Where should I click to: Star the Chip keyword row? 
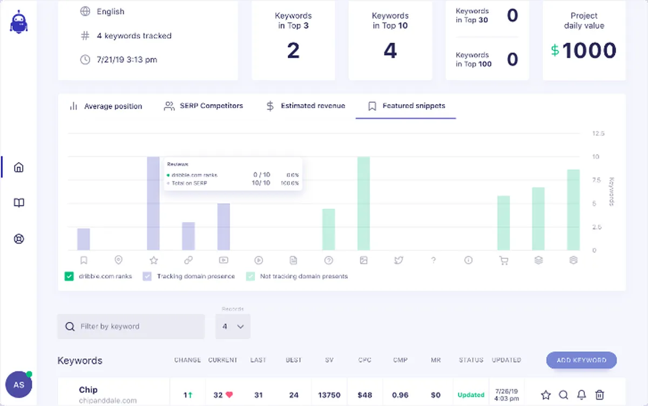click(546, 395)
